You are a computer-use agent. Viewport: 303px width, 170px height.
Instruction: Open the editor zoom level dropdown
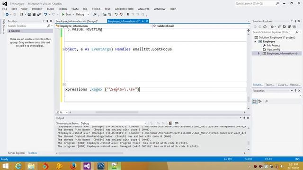(x=67, y=112)
